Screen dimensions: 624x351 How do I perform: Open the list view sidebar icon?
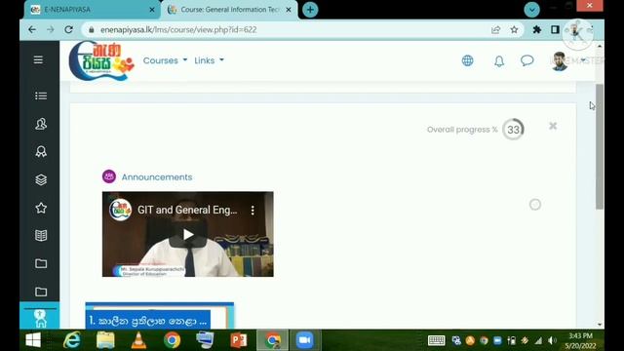coord(41,96)
